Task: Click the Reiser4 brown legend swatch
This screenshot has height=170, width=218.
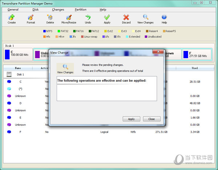Action: 147,31
